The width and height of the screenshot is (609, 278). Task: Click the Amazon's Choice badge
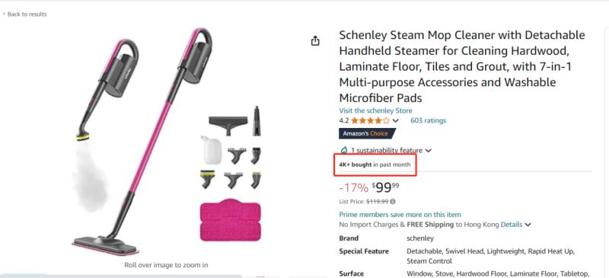(367, 133)
